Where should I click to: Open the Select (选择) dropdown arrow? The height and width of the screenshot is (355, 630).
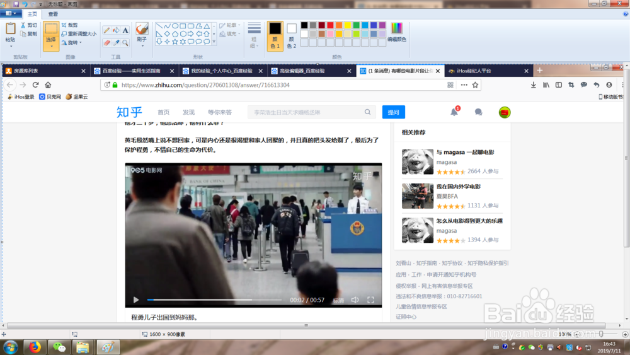point(51,47)
